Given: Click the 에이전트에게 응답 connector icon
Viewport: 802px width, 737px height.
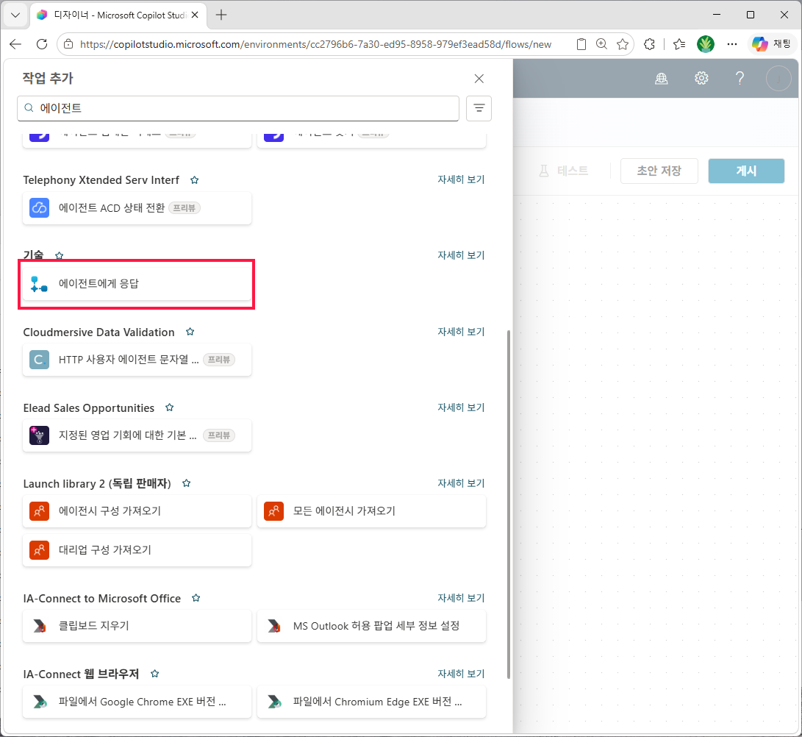Looking at the screenshot, I should pyautogui.click(x=40, y=283).
